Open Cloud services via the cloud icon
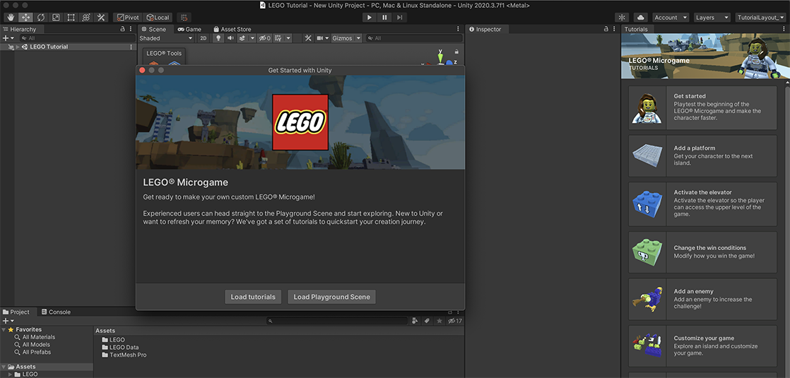This screenshot has height=378, width=790. pos(640,17)
